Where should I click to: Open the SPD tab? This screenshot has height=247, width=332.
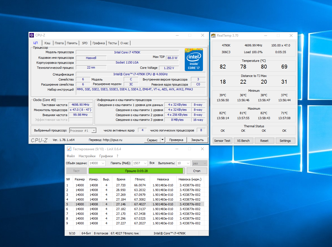(x=85, y=43)
